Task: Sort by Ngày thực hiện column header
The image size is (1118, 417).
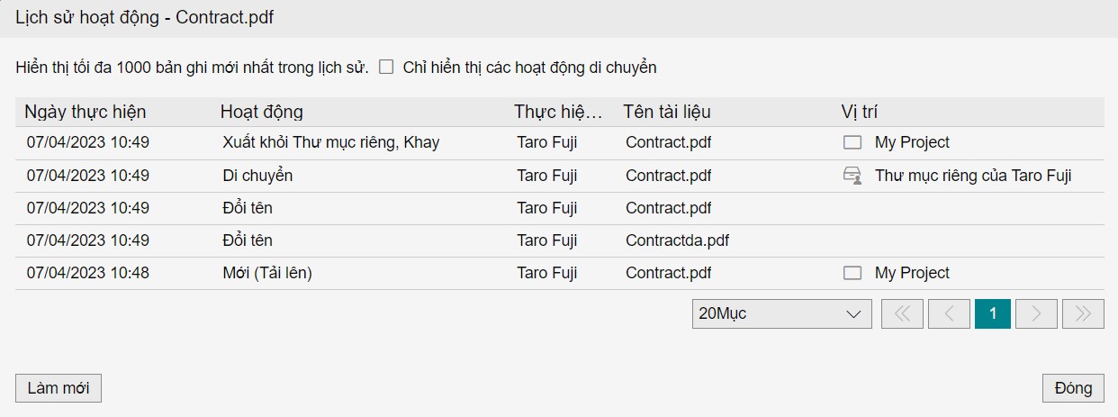Action: tap(85, 112)
